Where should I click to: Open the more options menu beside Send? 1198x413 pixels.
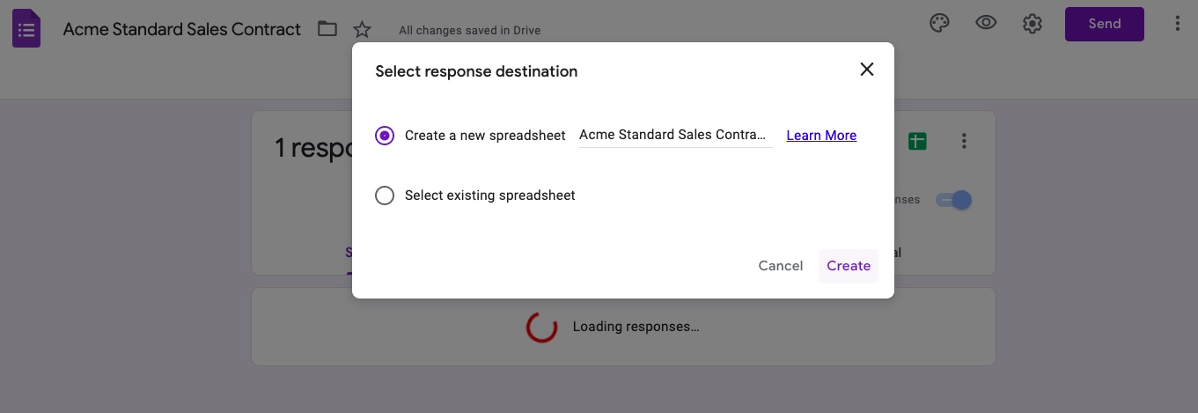[x=1178, y=24]
